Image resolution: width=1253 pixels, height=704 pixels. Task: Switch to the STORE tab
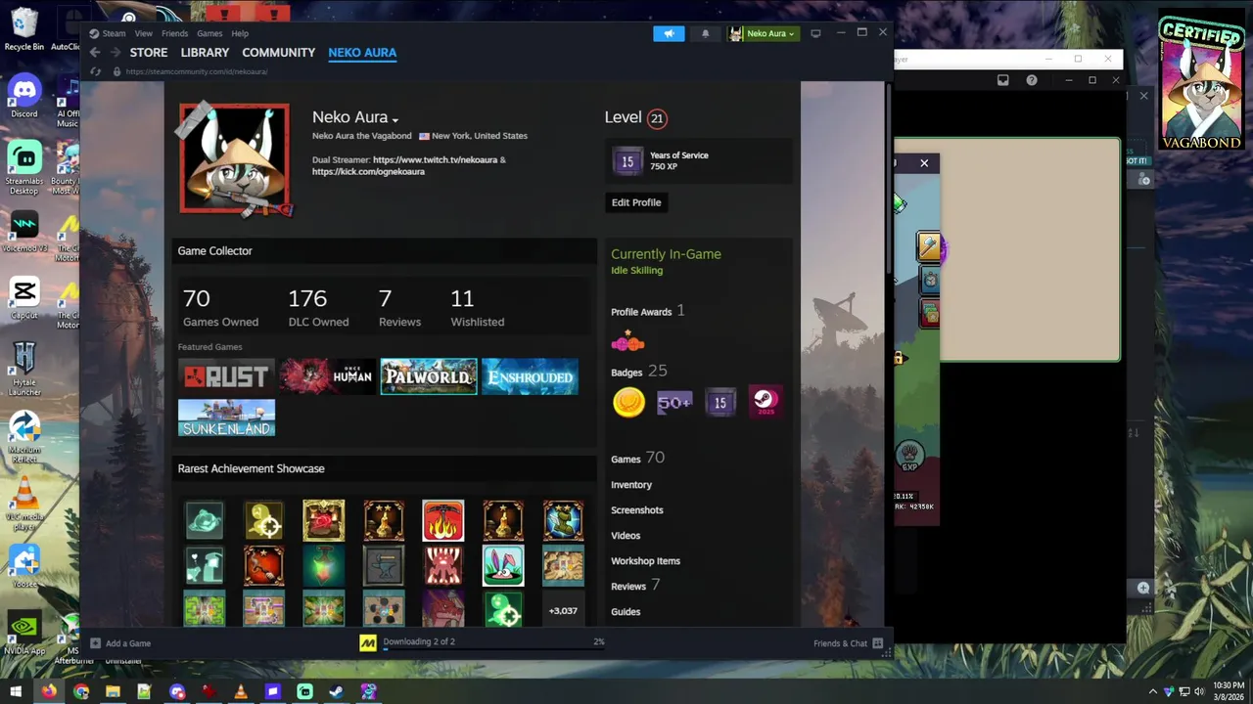149,53
